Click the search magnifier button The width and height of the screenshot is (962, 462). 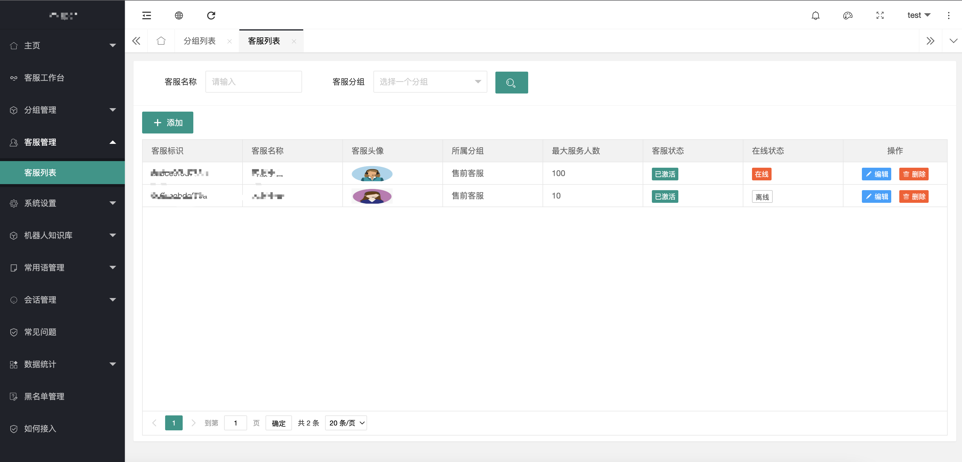coord(511,83)
